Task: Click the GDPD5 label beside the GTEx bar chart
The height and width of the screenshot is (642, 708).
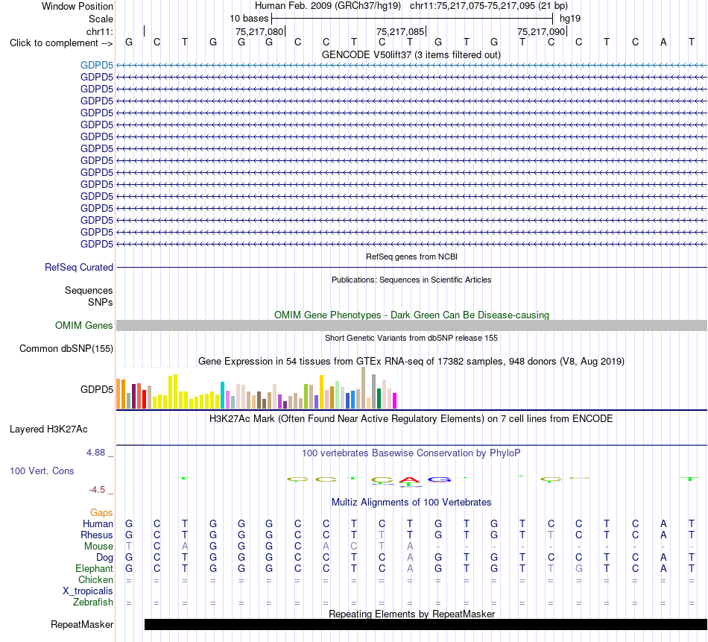Action: tap(97, 389)
